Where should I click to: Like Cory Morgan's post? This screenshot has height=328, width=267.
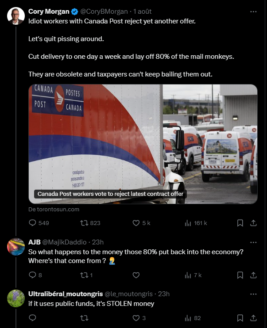pyautogui.click(x=136, y=223)
